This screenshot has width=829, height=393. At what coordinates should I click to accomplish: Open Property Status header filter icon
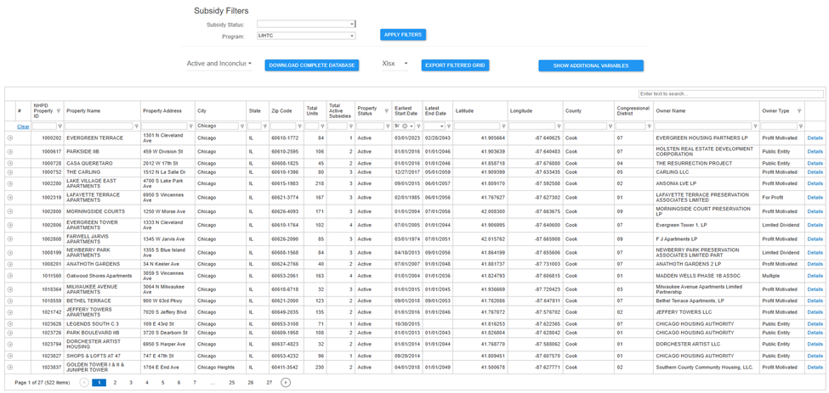tap(387, 111)
